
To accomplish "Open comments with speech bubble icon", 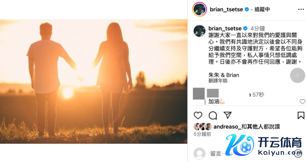I will pos(213,115).
